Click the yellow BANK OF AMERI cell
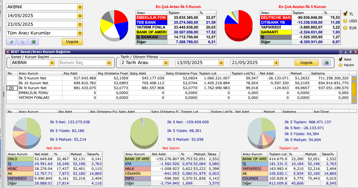358x188 pixels. [151, 32]
